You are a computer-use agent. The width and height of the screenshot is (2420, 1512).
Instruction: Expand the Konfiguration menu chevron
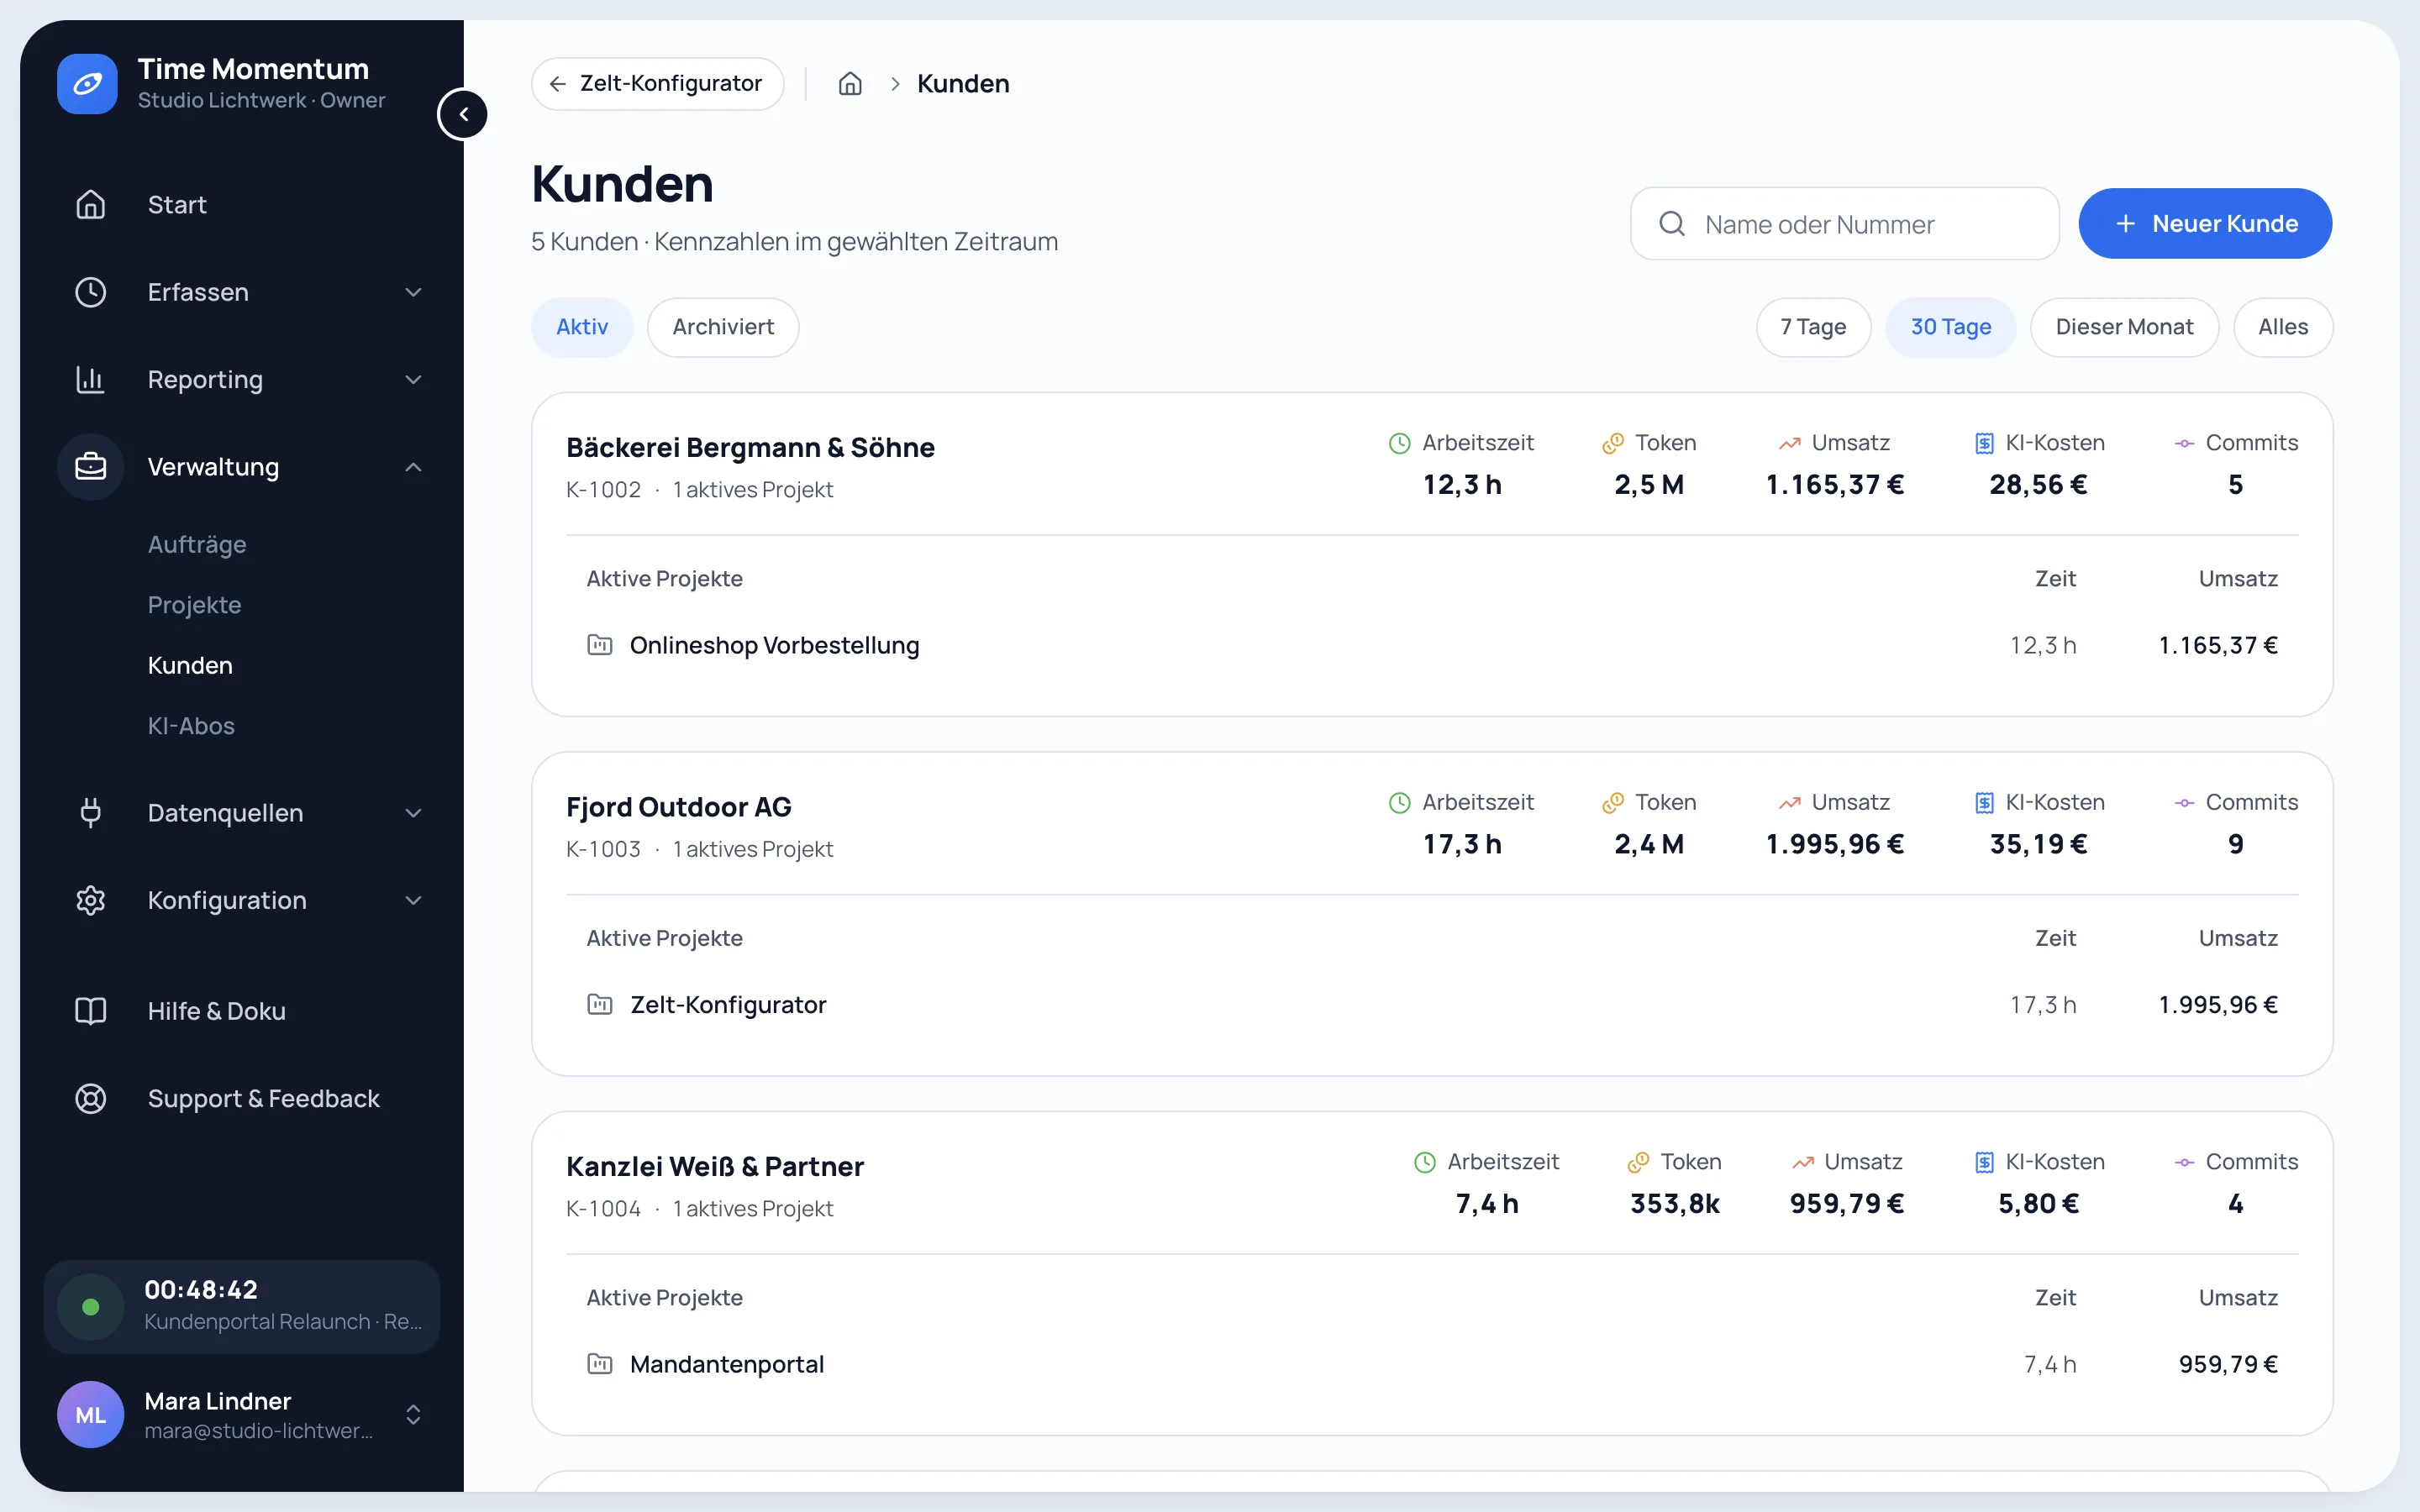tap(413, 900)
